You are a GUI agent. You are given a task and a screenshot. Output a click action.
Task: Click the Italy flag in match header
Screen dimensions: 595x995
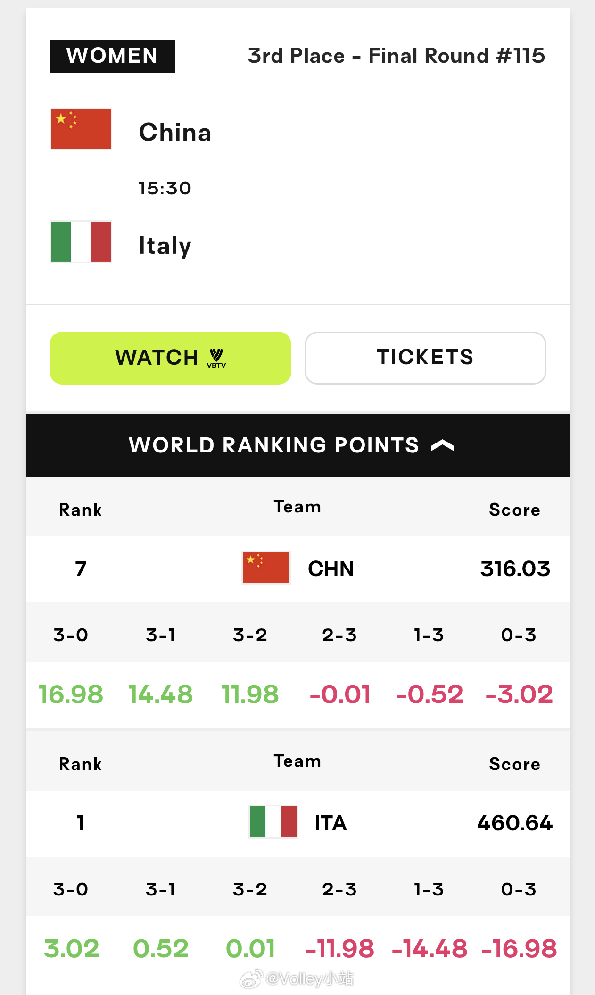tap(81, 242)
